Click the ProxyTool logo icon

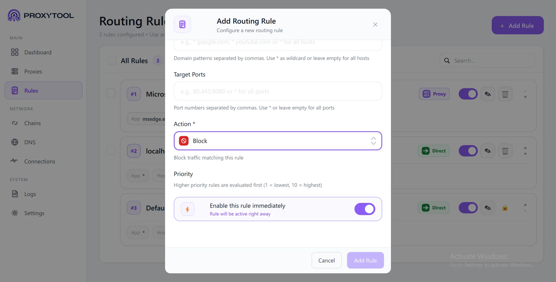14,15
